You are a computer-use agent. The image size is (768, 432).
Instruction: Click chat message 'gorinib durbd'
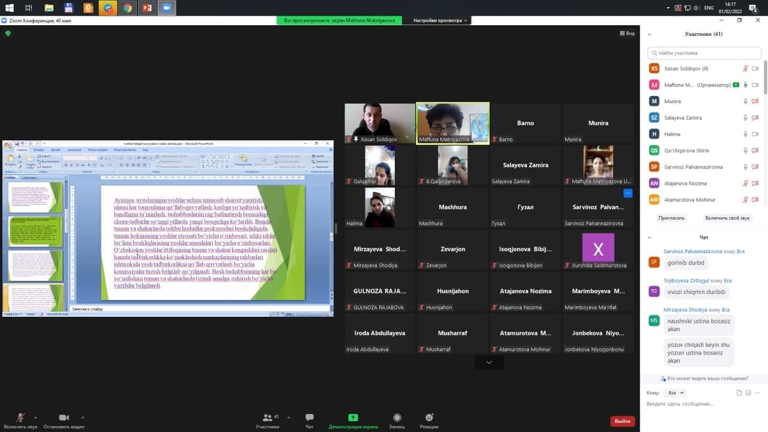[x=686, y=263]
